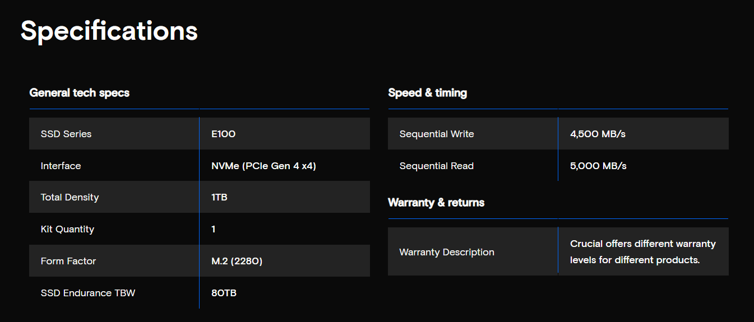Screen dimensions: 754x322
Task: Click the Sequential Read label
Action: click(437, 166)
